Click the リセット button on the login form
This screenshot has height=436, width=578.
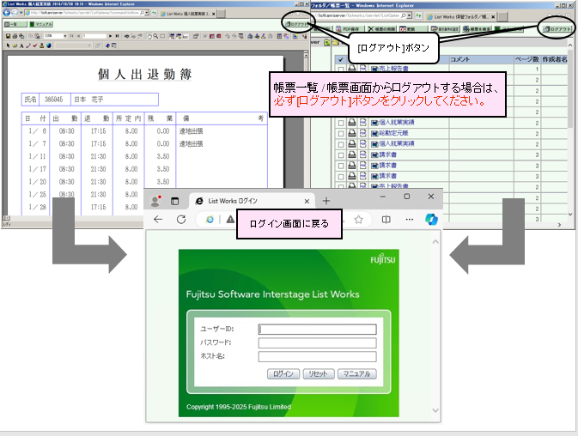(319, 373)
